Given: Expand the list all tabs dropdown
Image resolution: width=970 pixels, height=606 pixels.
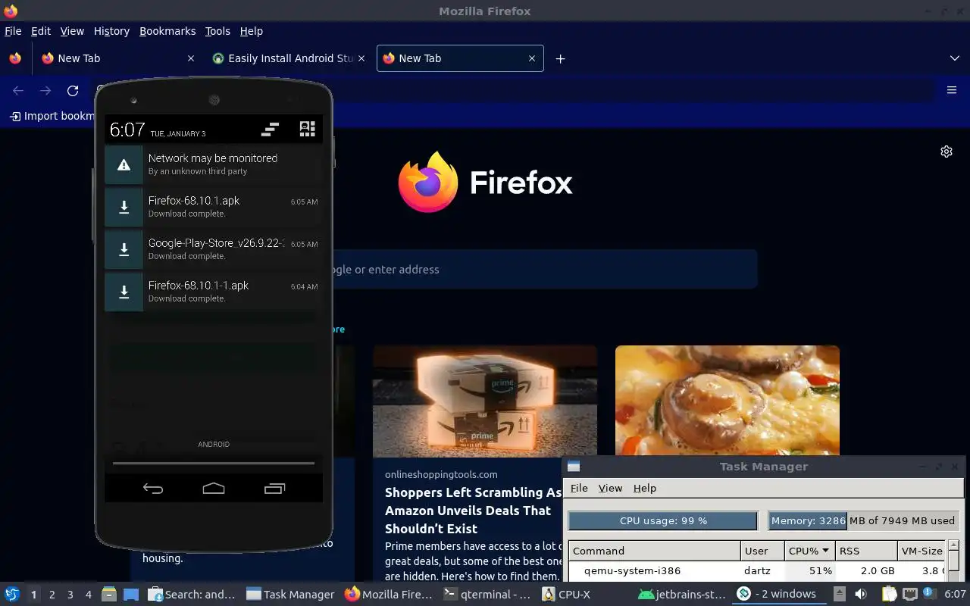Looking at the screenshot, I should point(955,58).
